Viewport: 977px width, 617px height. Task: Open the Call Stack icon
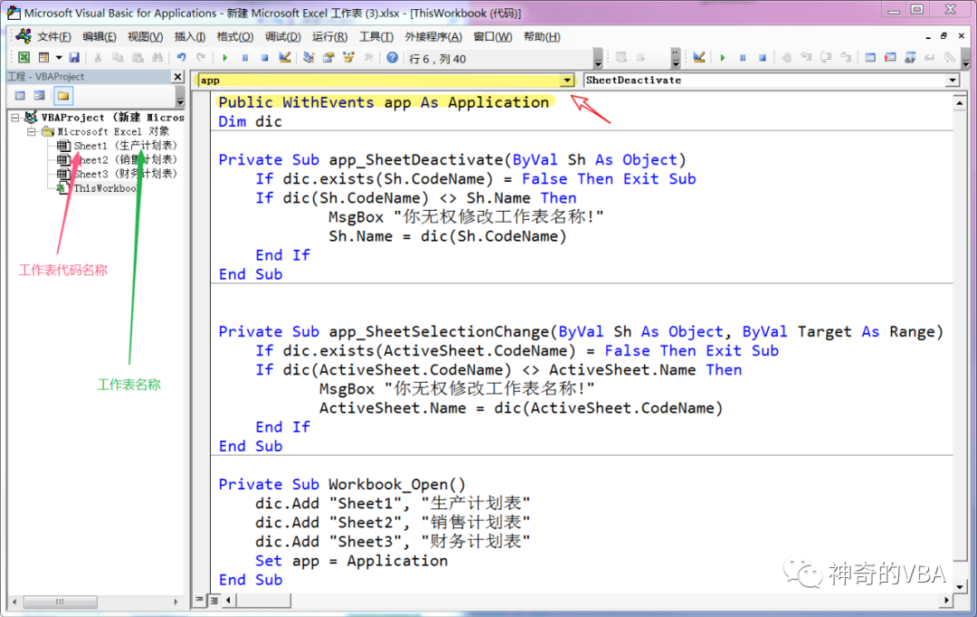click(x=950, y=58)
